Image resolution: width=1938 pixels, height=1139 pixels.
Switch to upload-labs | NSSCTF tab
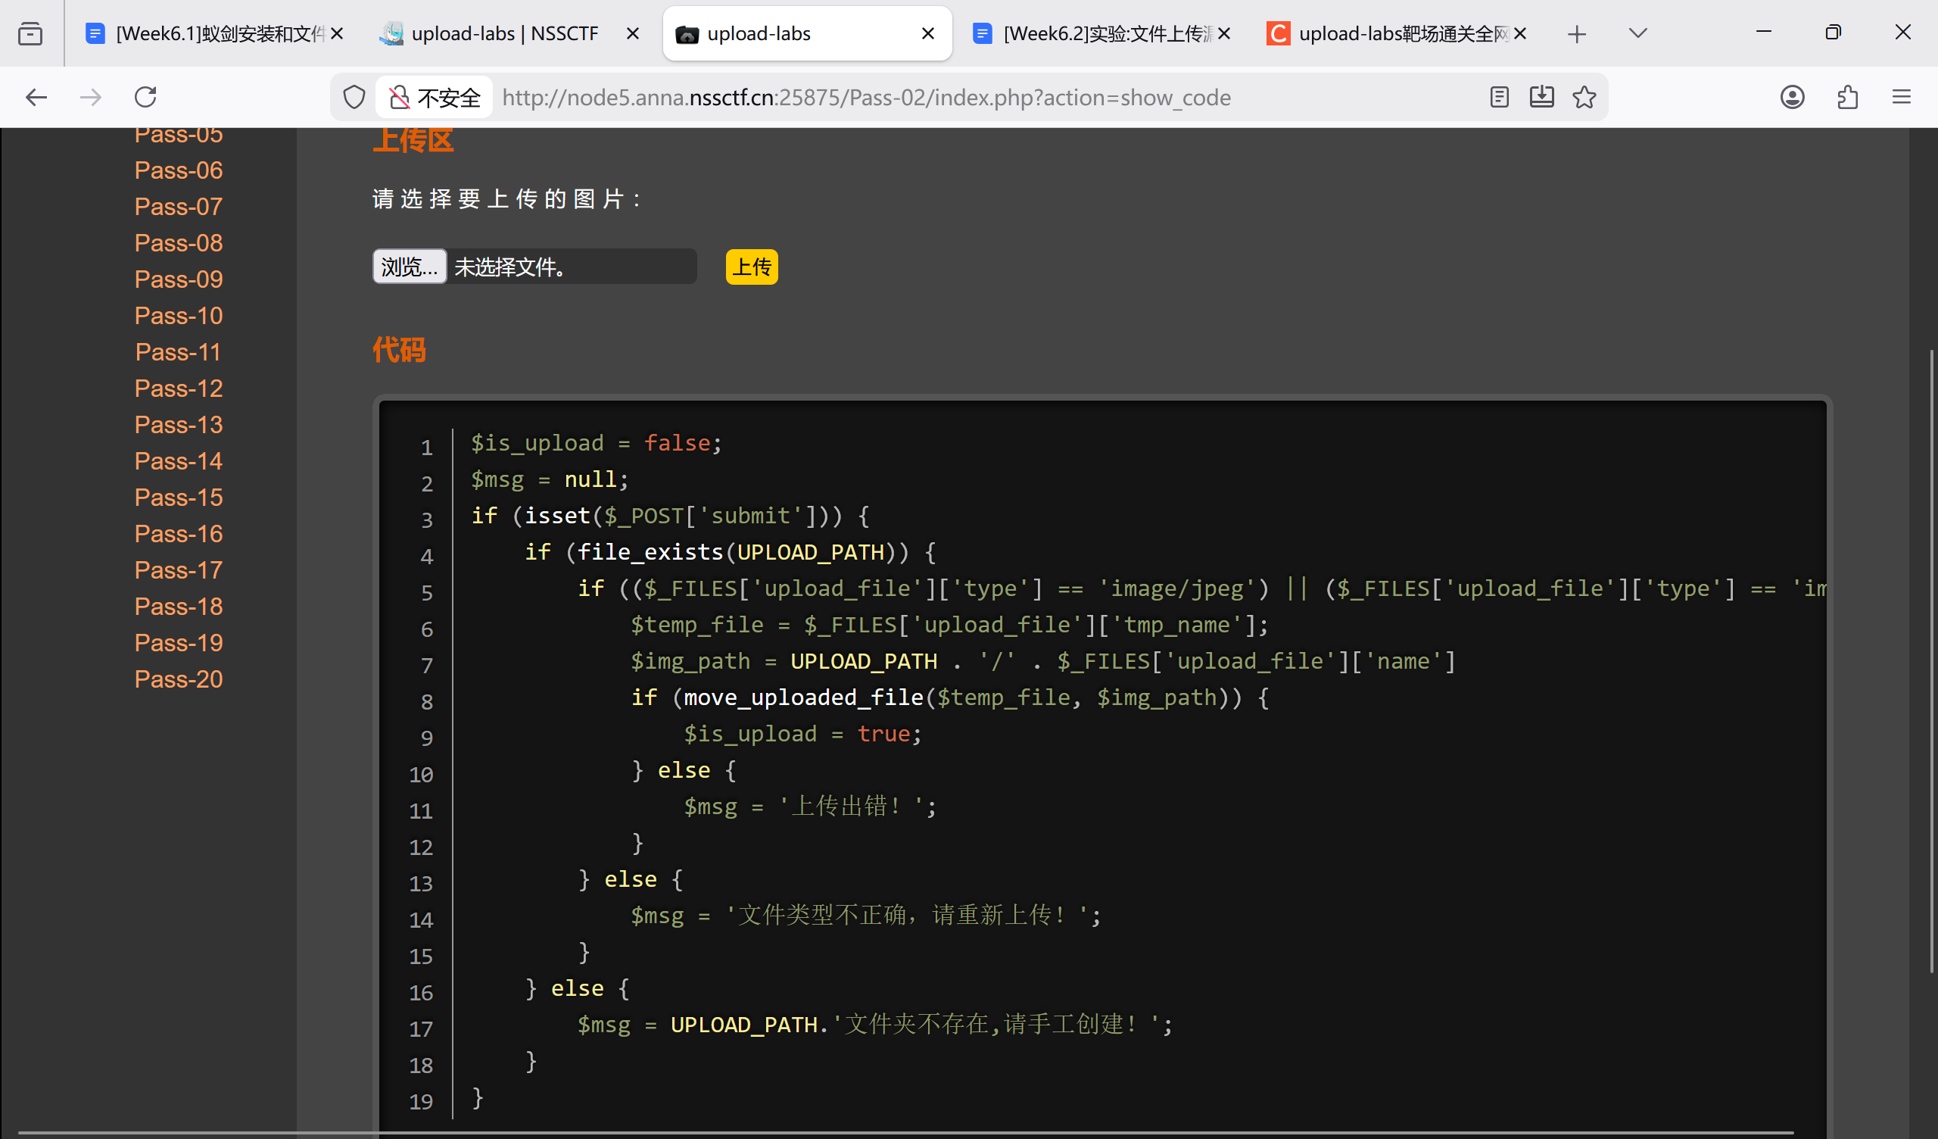pyautogui.click(x=503, y=34)
